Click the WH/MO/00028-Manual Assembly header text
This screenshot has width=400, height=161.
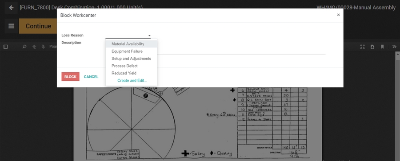pos(356,8)
